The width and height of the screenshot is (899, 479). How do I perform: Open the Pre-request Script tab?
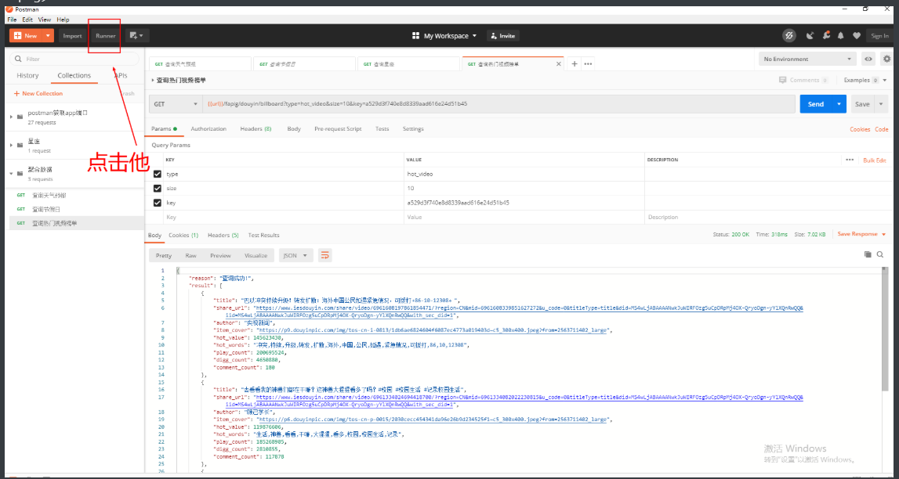pos(338,129)
